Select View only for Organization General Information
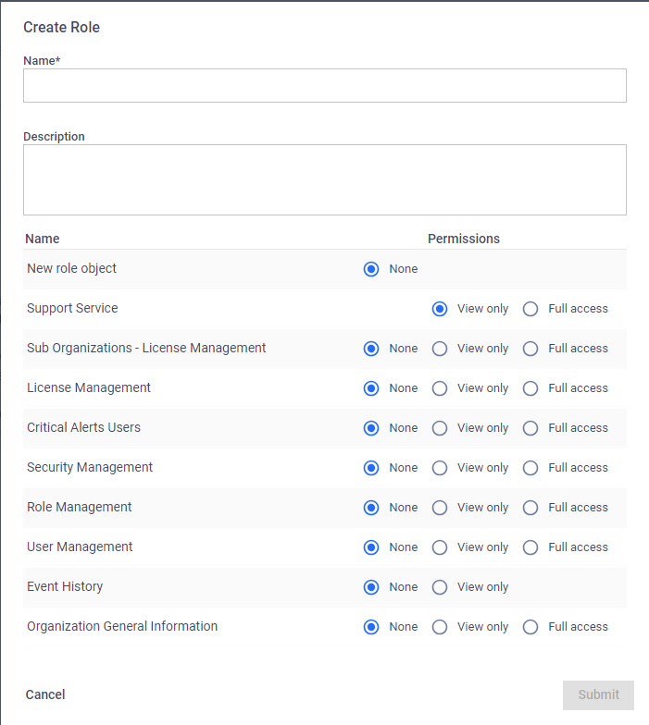This screenshot has width=649, height=725. click(439, 627)
